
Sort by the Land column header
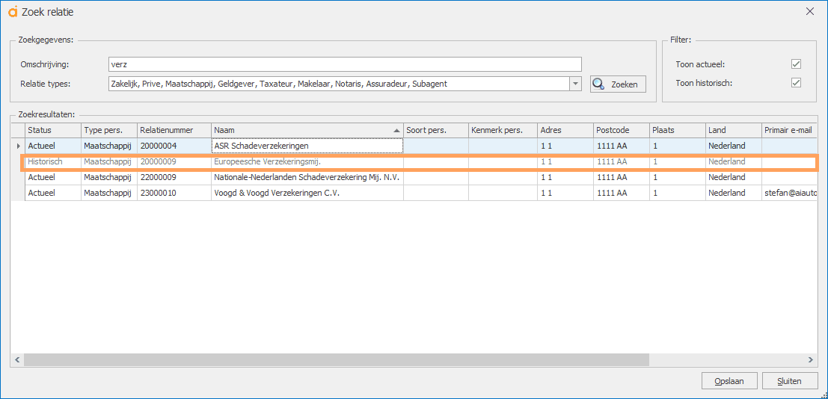(734, 130)
